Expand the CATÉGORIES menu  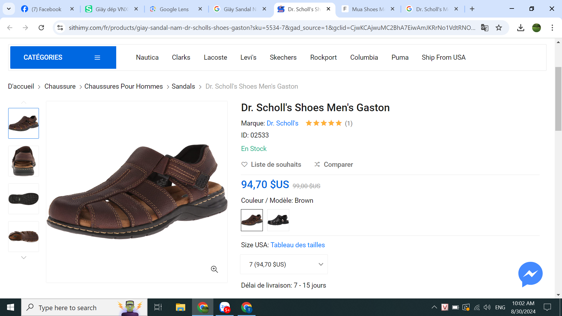[x=63, y=57]
